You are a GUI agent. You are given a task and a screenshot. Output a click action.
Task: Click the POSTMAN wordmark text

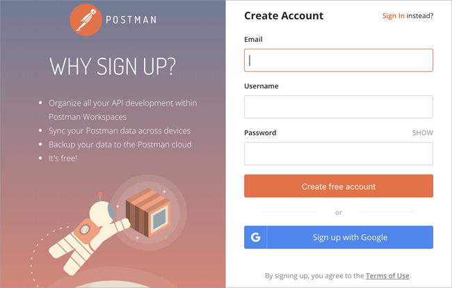[x=131, y=20]
